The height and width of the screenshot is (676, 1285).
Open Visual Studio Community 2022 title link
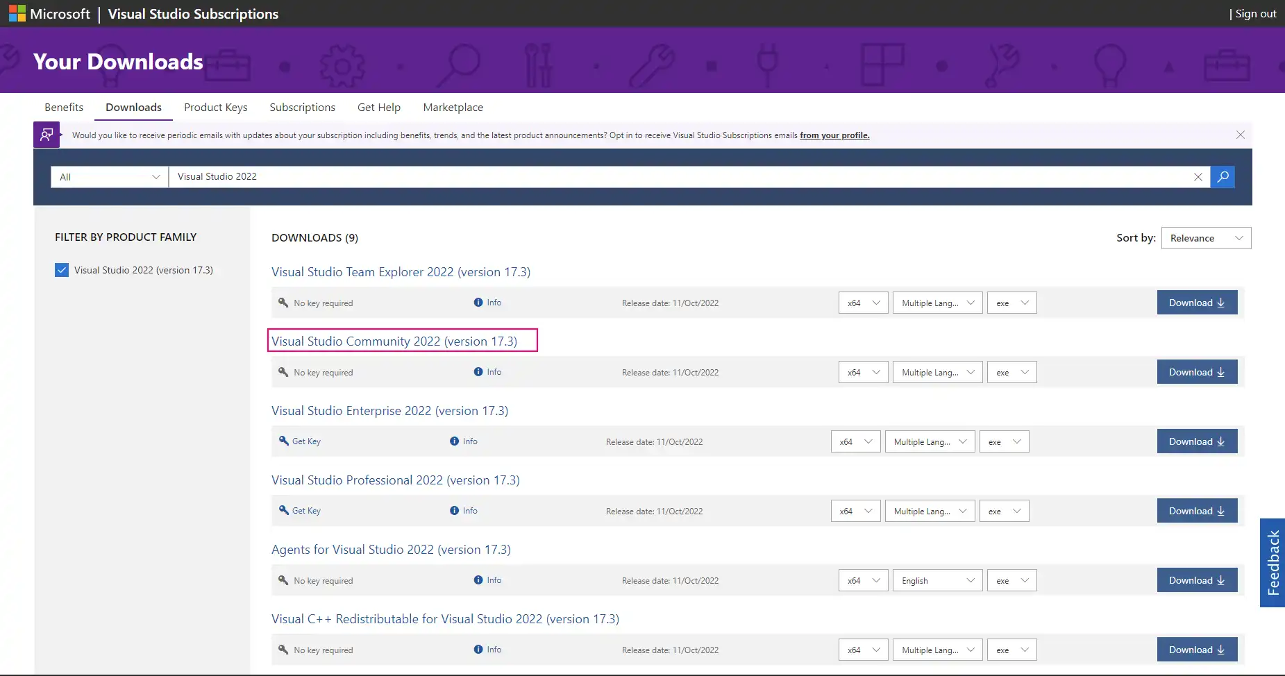coord(394,341)
